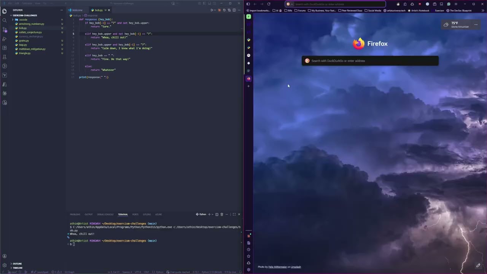Open currency_exchange.py in the explorer
The image size is (487, 274).
tap(31, 36)
